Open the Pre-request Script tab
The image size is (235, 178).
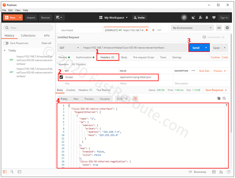coord(144,57)
